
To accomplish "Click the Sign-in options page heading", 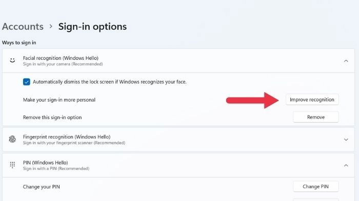I will pos(92,27).
